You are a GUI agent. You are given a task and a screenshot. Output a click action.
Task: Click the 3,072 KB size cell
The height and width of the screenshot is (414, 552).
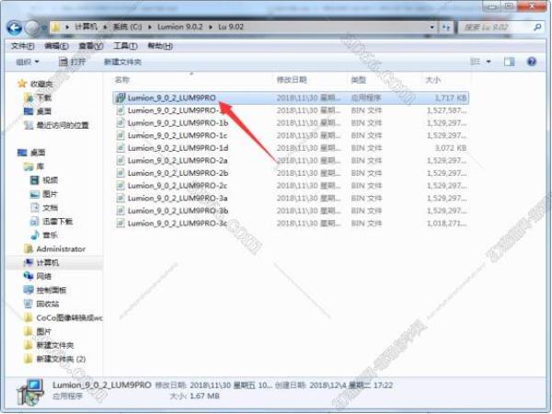(451, 148)
